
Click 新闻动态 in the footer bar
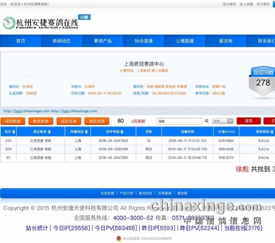click(146, 193)
